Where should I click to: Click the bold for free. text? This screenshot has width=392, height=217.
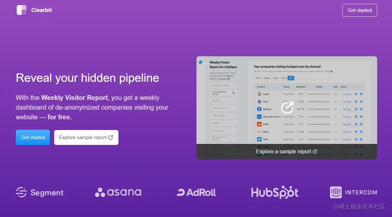(60, 117)
